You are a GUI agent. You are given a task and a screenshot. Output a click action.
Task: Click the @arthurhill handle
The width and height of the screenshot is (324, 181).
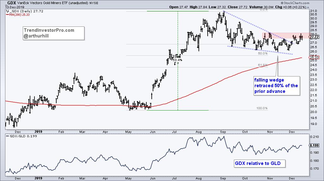coord(36,36)
